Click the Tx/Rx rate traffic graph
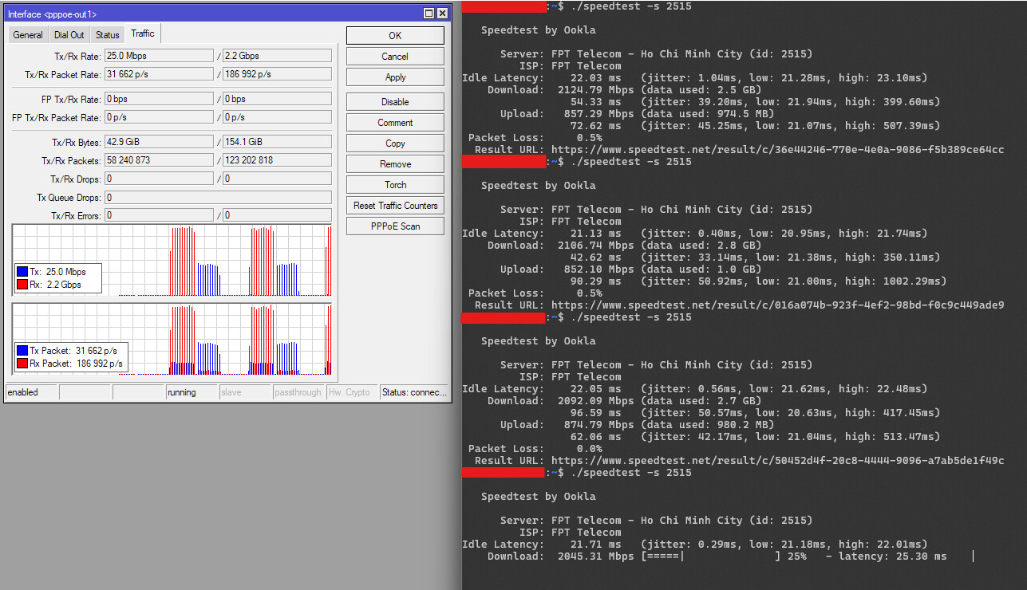This screenshot has width=1027, height=590. pos(172,261)
